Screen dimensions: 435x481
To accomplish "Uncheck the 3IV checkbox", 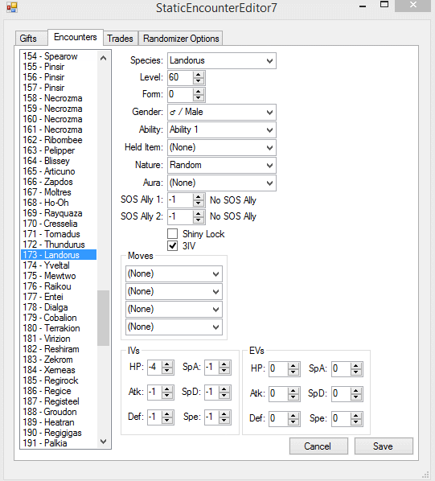I will tap(173, 245).
